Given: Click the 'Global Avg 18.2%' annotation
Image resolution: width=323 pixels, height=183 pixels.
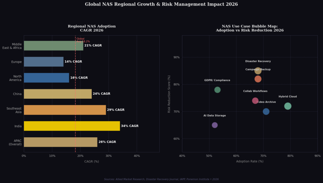Looking at the screenshot, I should coord(83,40).
